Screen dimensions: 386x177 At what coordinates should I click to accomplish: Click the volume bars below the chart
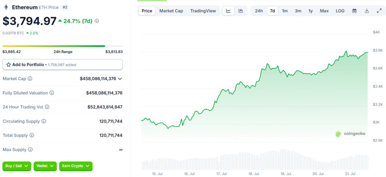click(x=255, y=160)
